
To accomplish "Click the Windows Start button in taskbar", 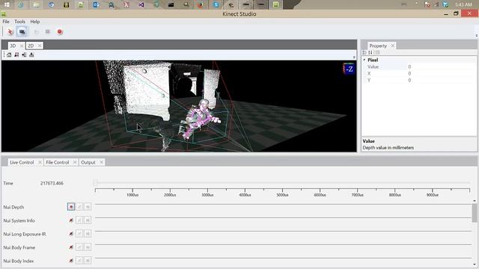I will pyautogui.click(x=6, y=4).
